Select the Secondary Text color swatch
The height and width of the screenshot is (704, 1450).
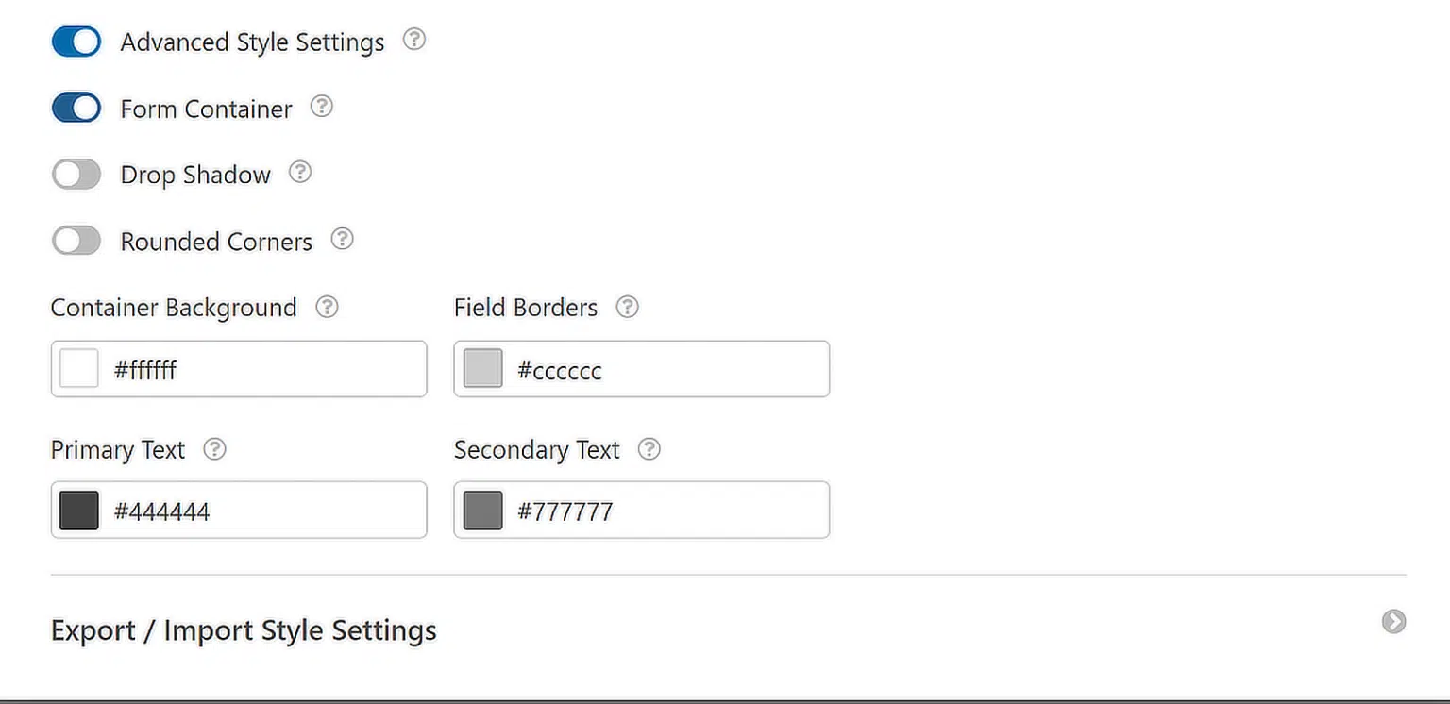click(483, 511)
